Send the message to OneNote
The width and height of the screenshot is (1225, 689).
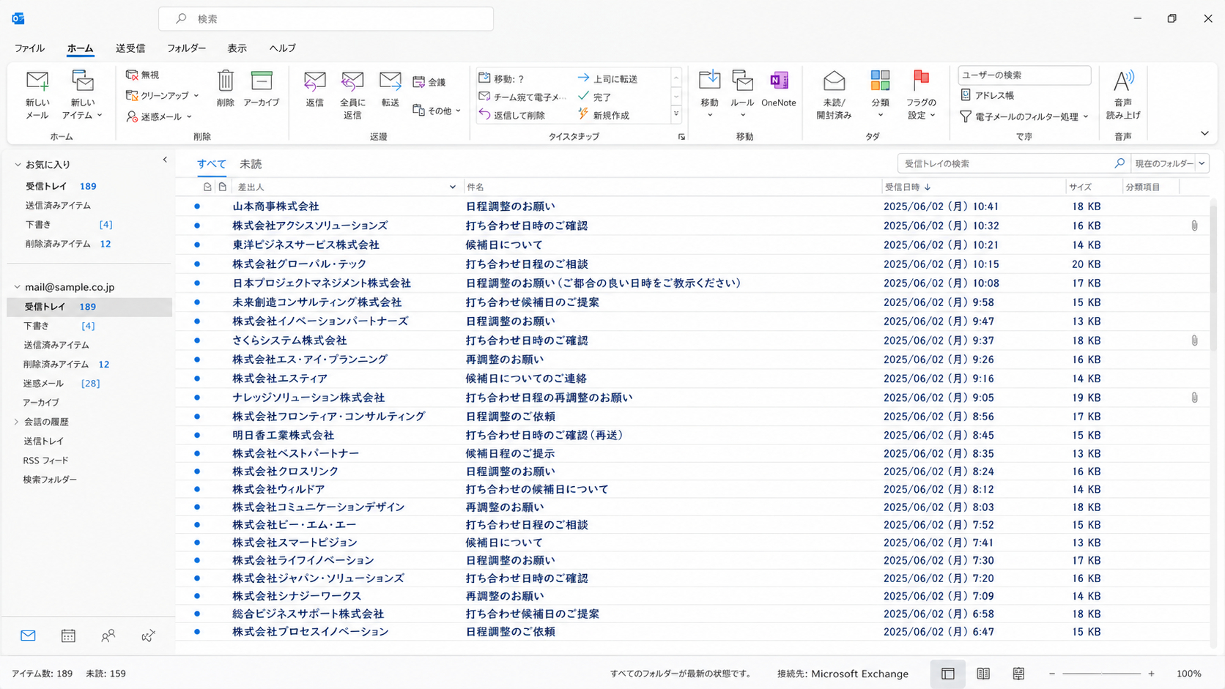(779, 89)
